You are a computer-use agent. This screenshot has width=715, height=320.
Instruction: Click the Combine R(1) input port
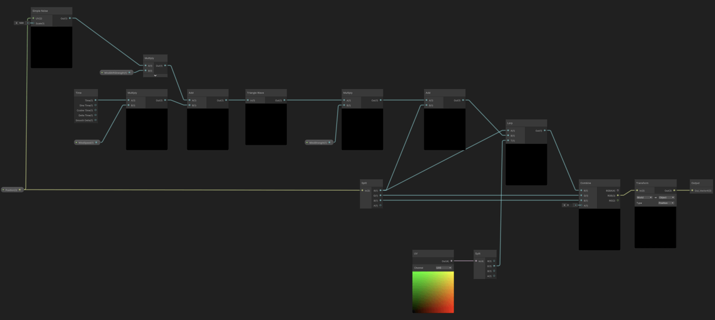tap(581, 191)
